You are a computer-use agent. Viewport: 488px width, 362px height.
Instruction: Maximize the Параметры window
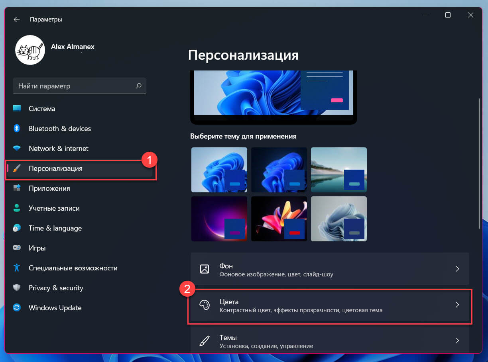click(x=448, y=15)
